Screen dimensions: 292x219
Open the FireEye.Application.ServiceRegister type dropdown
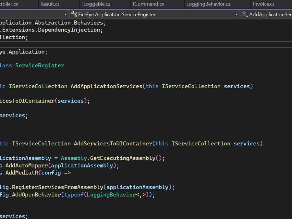coord(154,14)
